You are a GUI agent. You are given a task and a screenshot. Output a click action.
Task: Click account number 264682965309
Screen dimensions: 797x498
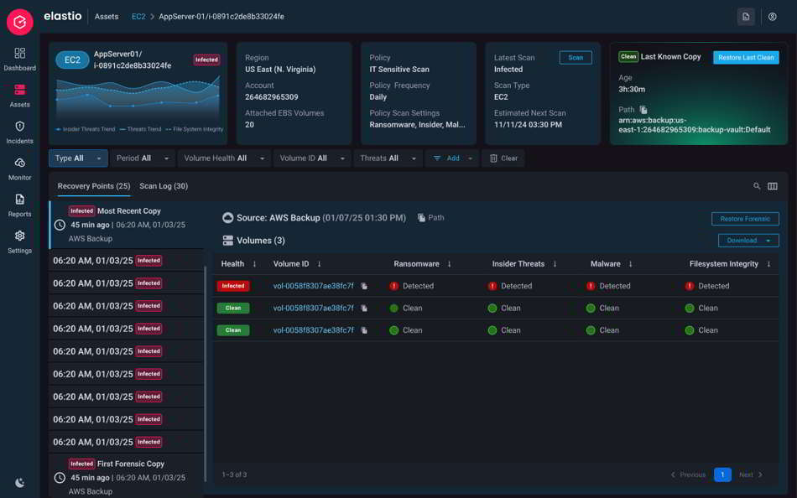[x=272, y=97]
